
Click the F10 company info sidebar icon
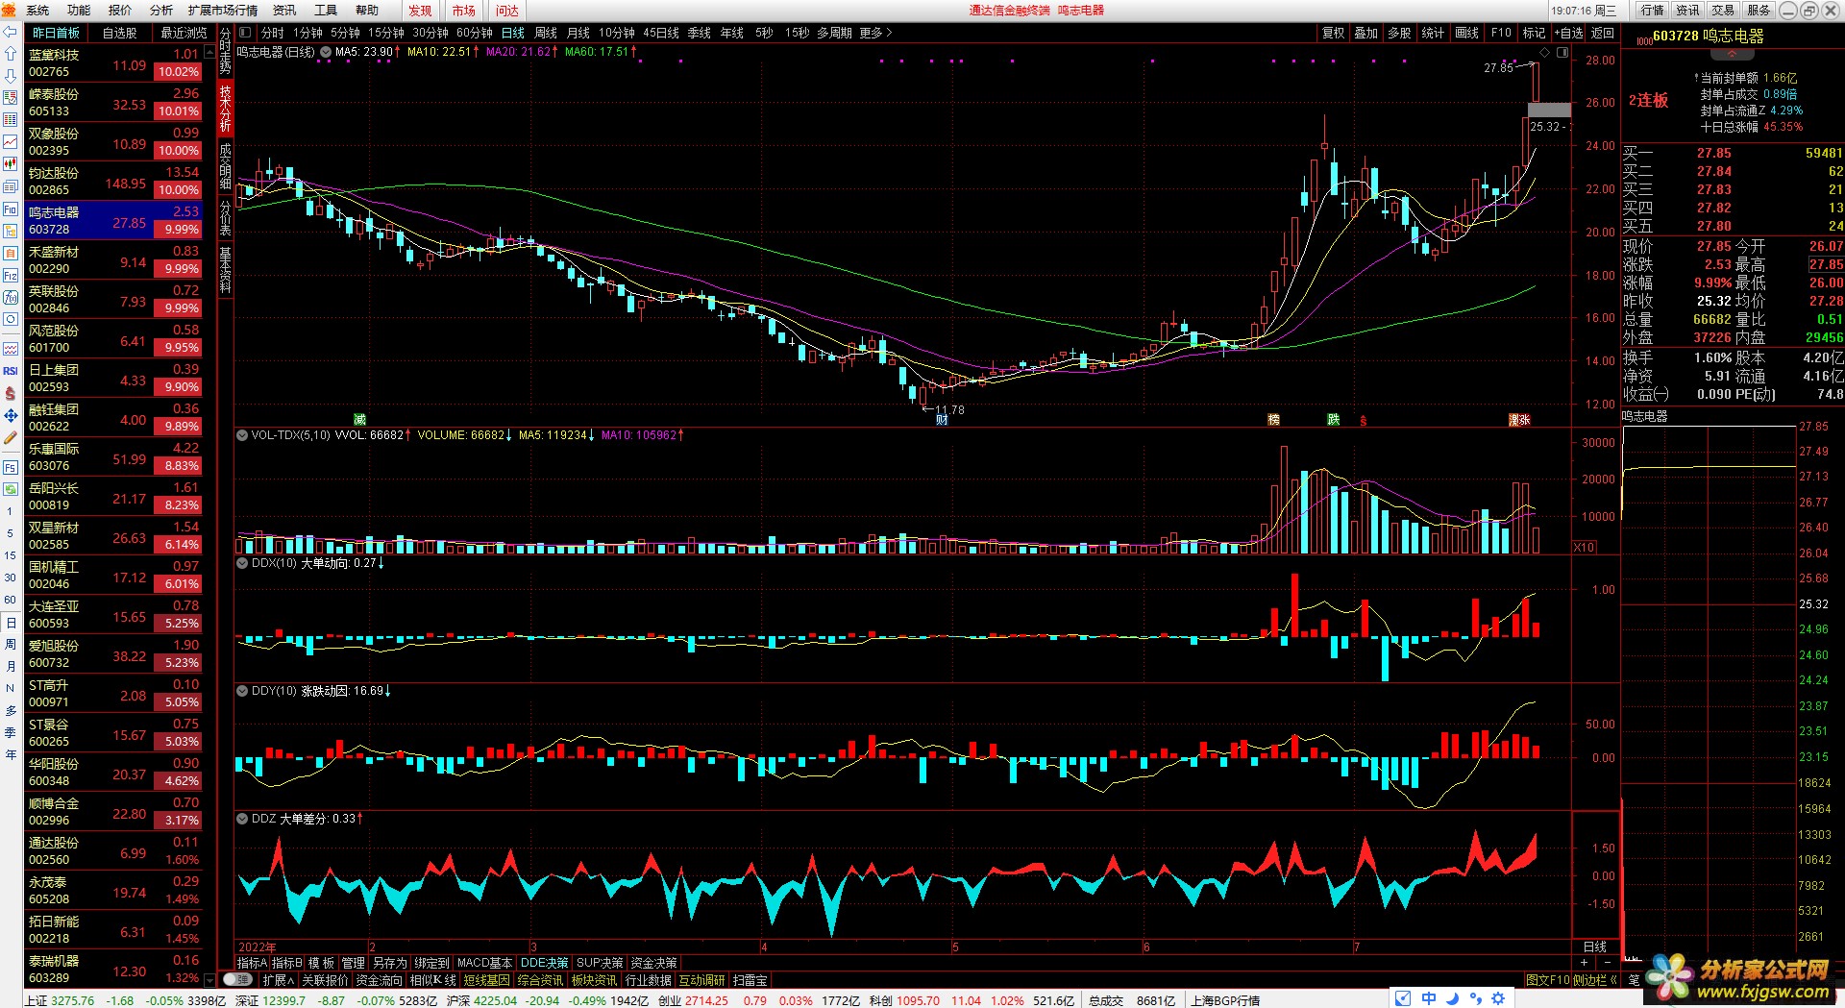[x=11, y=209]
